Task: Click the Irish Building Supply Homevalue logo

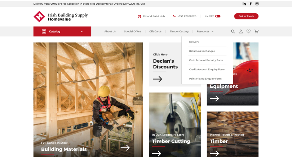Action: pyautogui.click(x=61, y=17)
